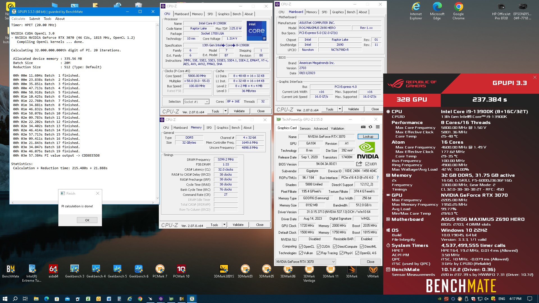Open Windows Start menu
This screenshot has height=303, width=539.
(5, 299)
